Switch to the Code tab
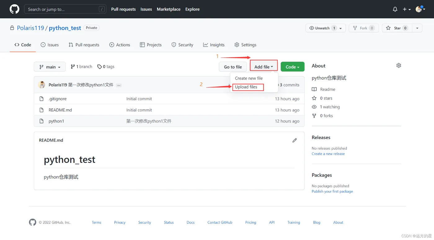Image resolution: width=434 pixels, height=240 pixels. (23, 45)
